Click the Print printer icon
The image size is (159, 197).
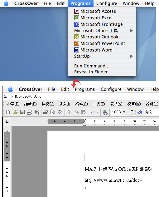click(46, 112)
